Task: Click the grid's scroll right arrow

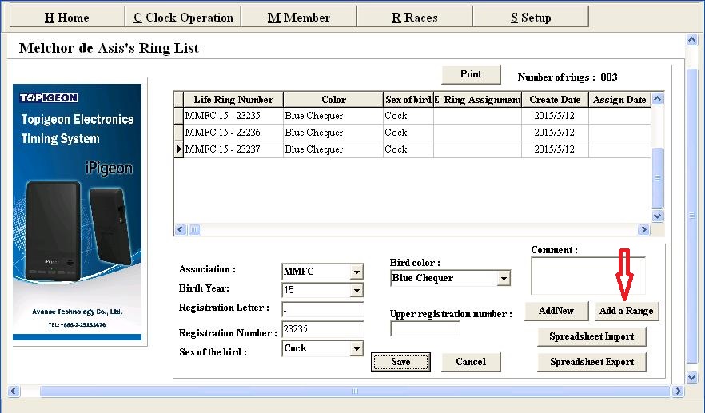Action: coord(643,229)
